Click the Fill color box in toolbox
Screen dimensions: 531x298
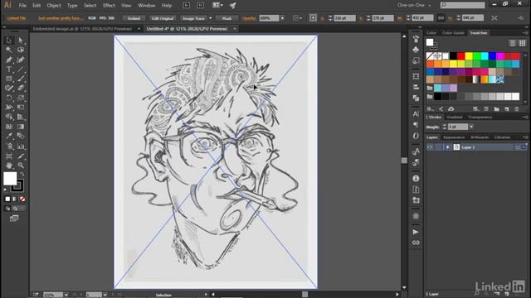[x=10, y=179]
